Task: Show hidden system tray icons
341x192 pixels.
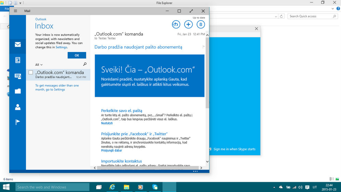Action: [274, 187]
